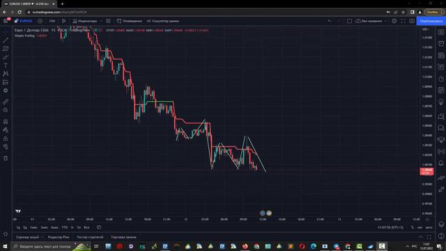Select the crosshair cursor tool
This screenshot has width=446, height=251.
click(x=6, y=32)
